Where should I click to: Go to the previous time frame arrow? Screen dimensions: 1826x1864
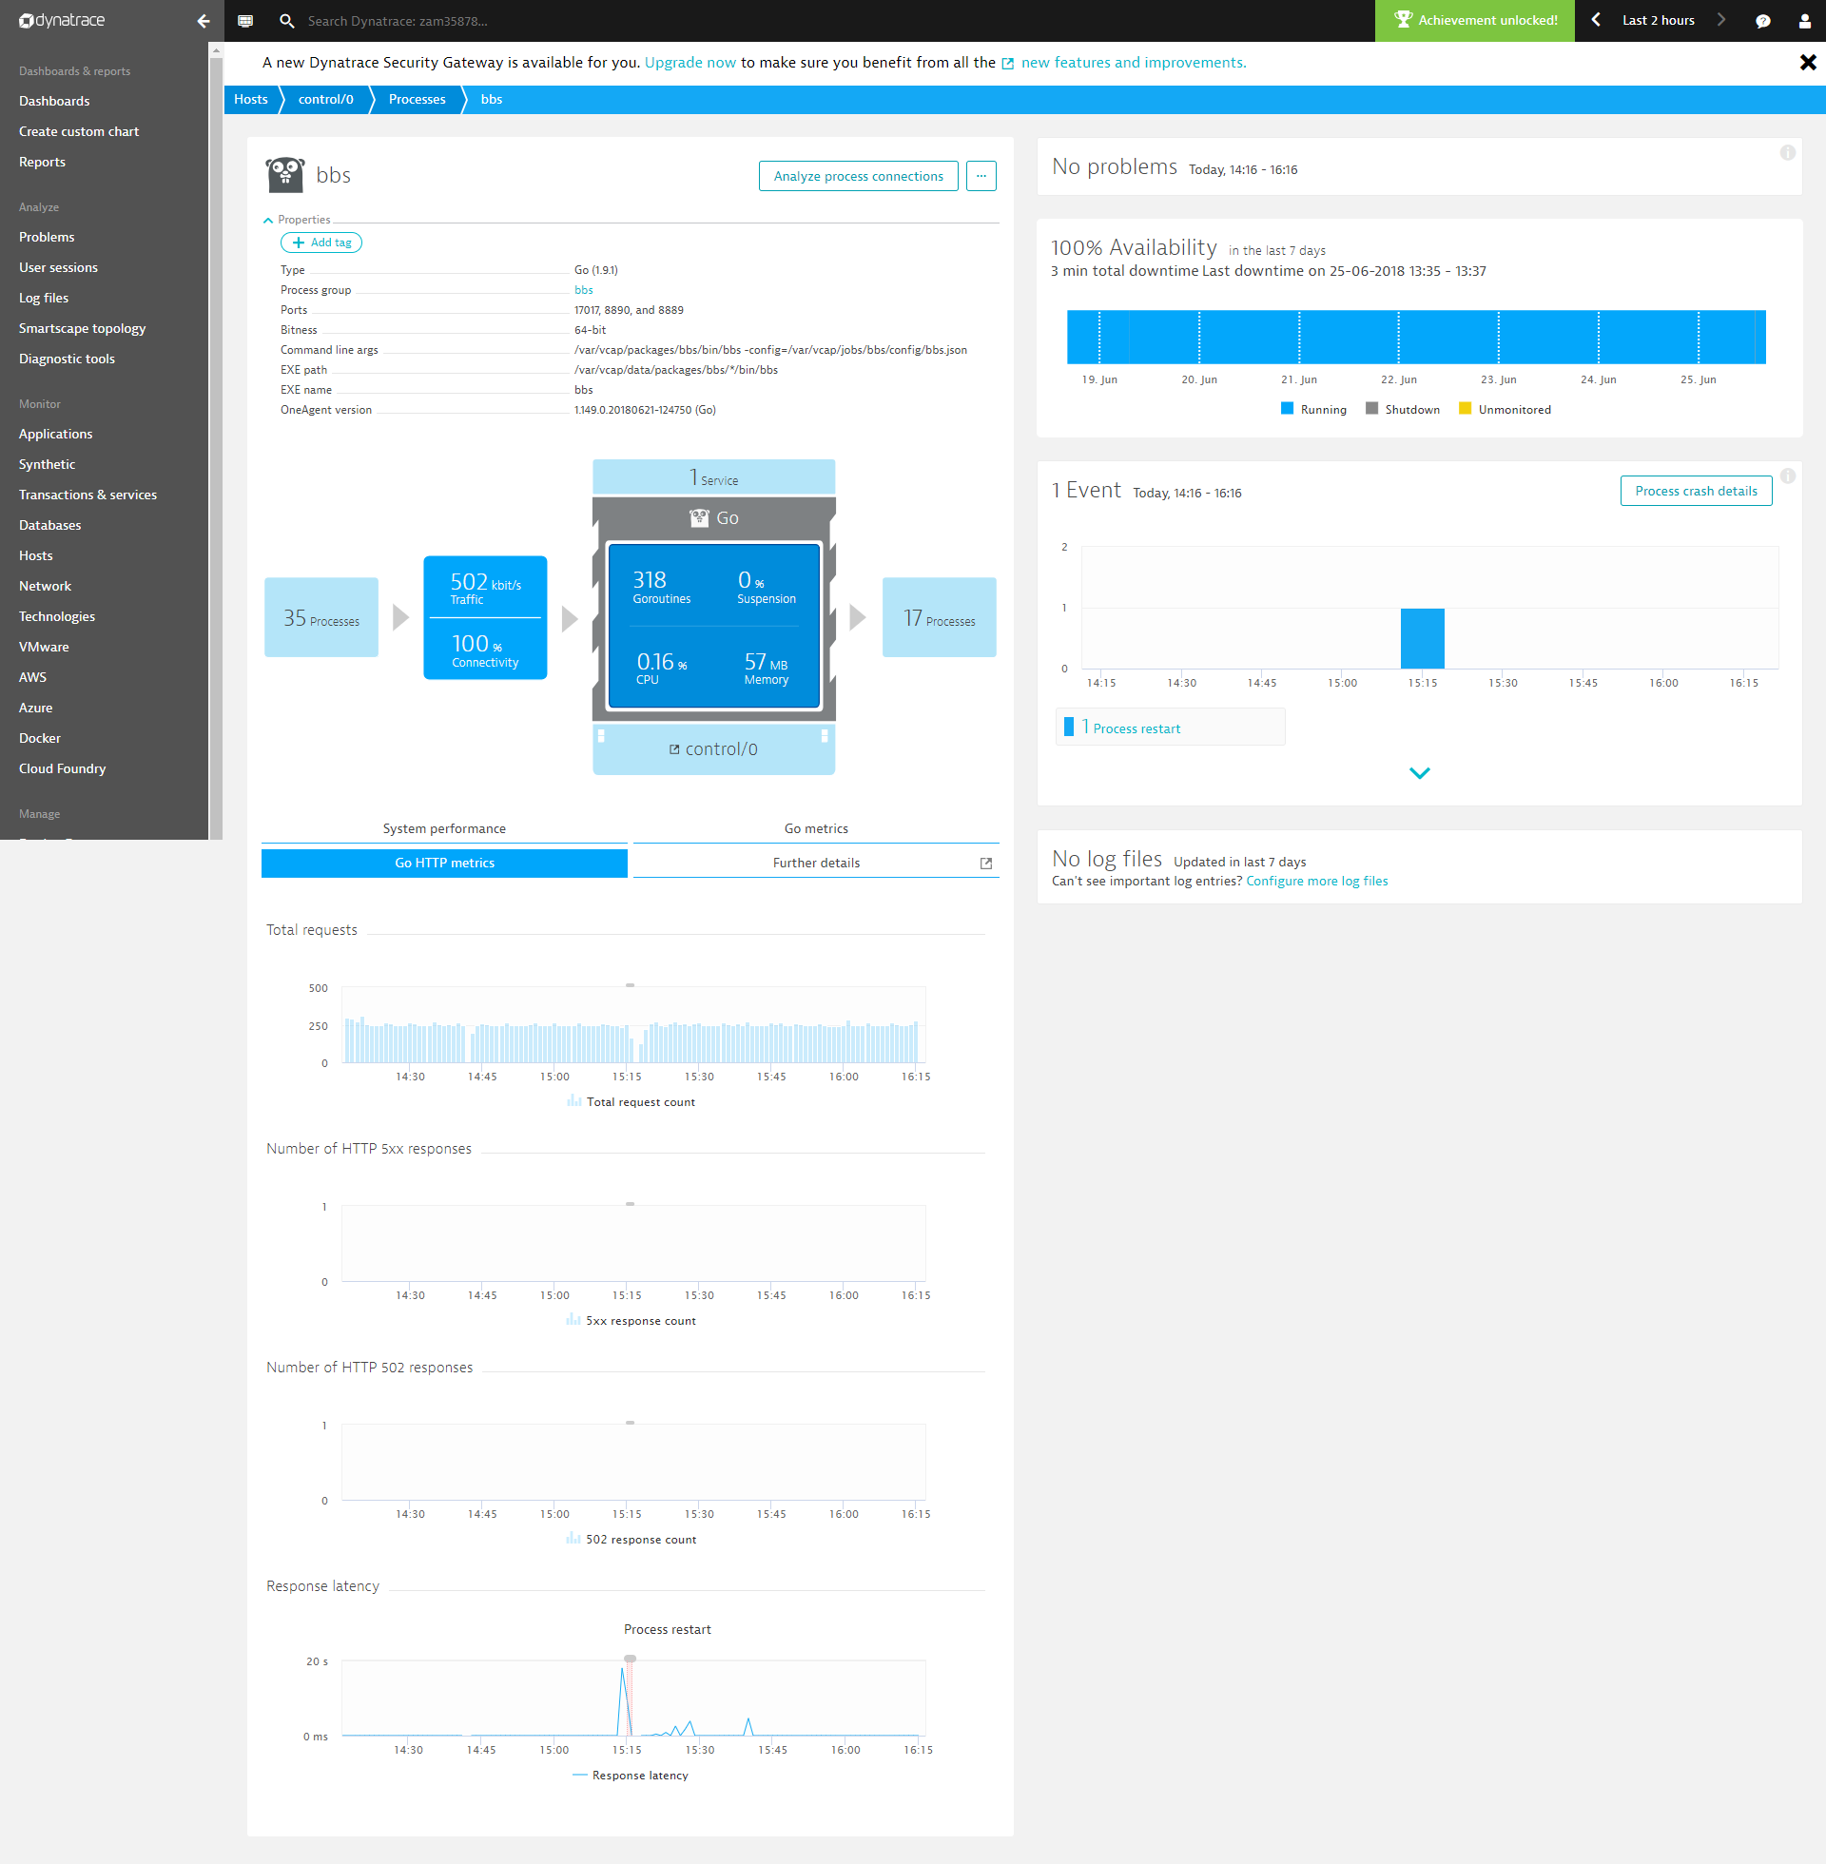[x=1596, y=20]
